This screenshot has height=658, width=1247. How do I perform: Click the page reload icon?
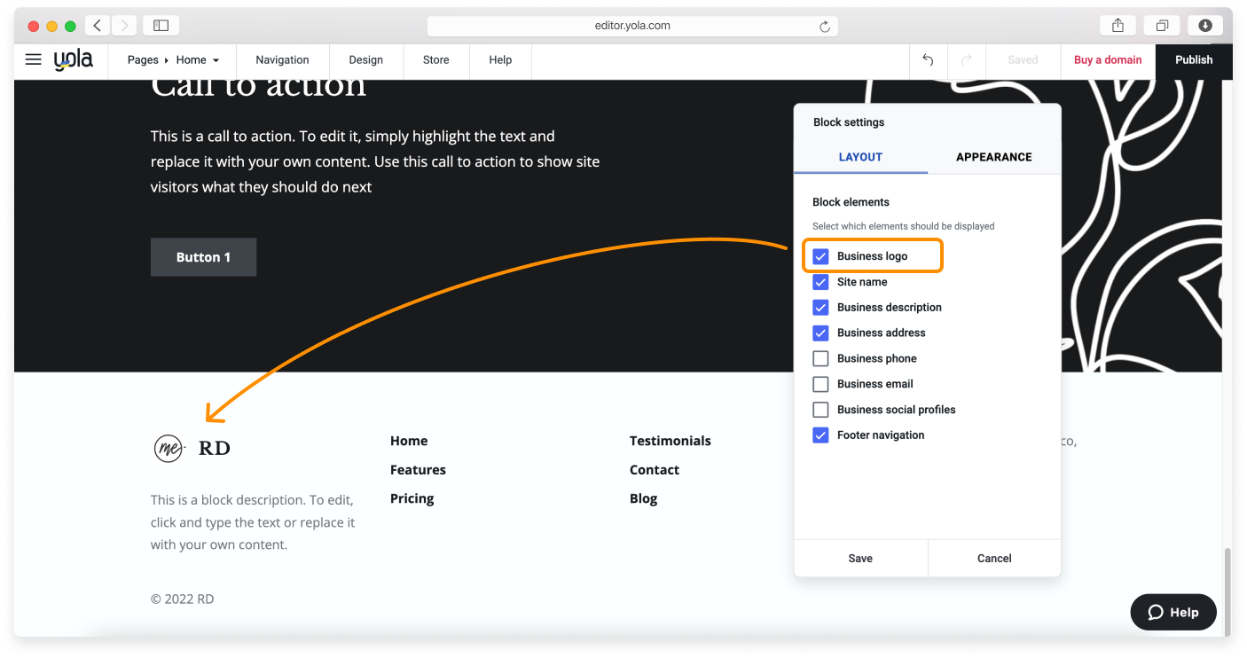pyautogui.click(x=824, y=27)
